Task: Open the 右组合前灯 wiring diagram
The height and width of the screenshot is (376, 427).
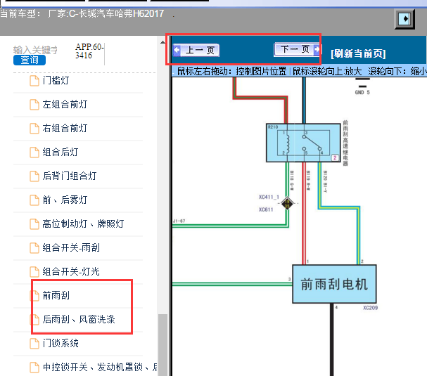Action: coord(65,128)
